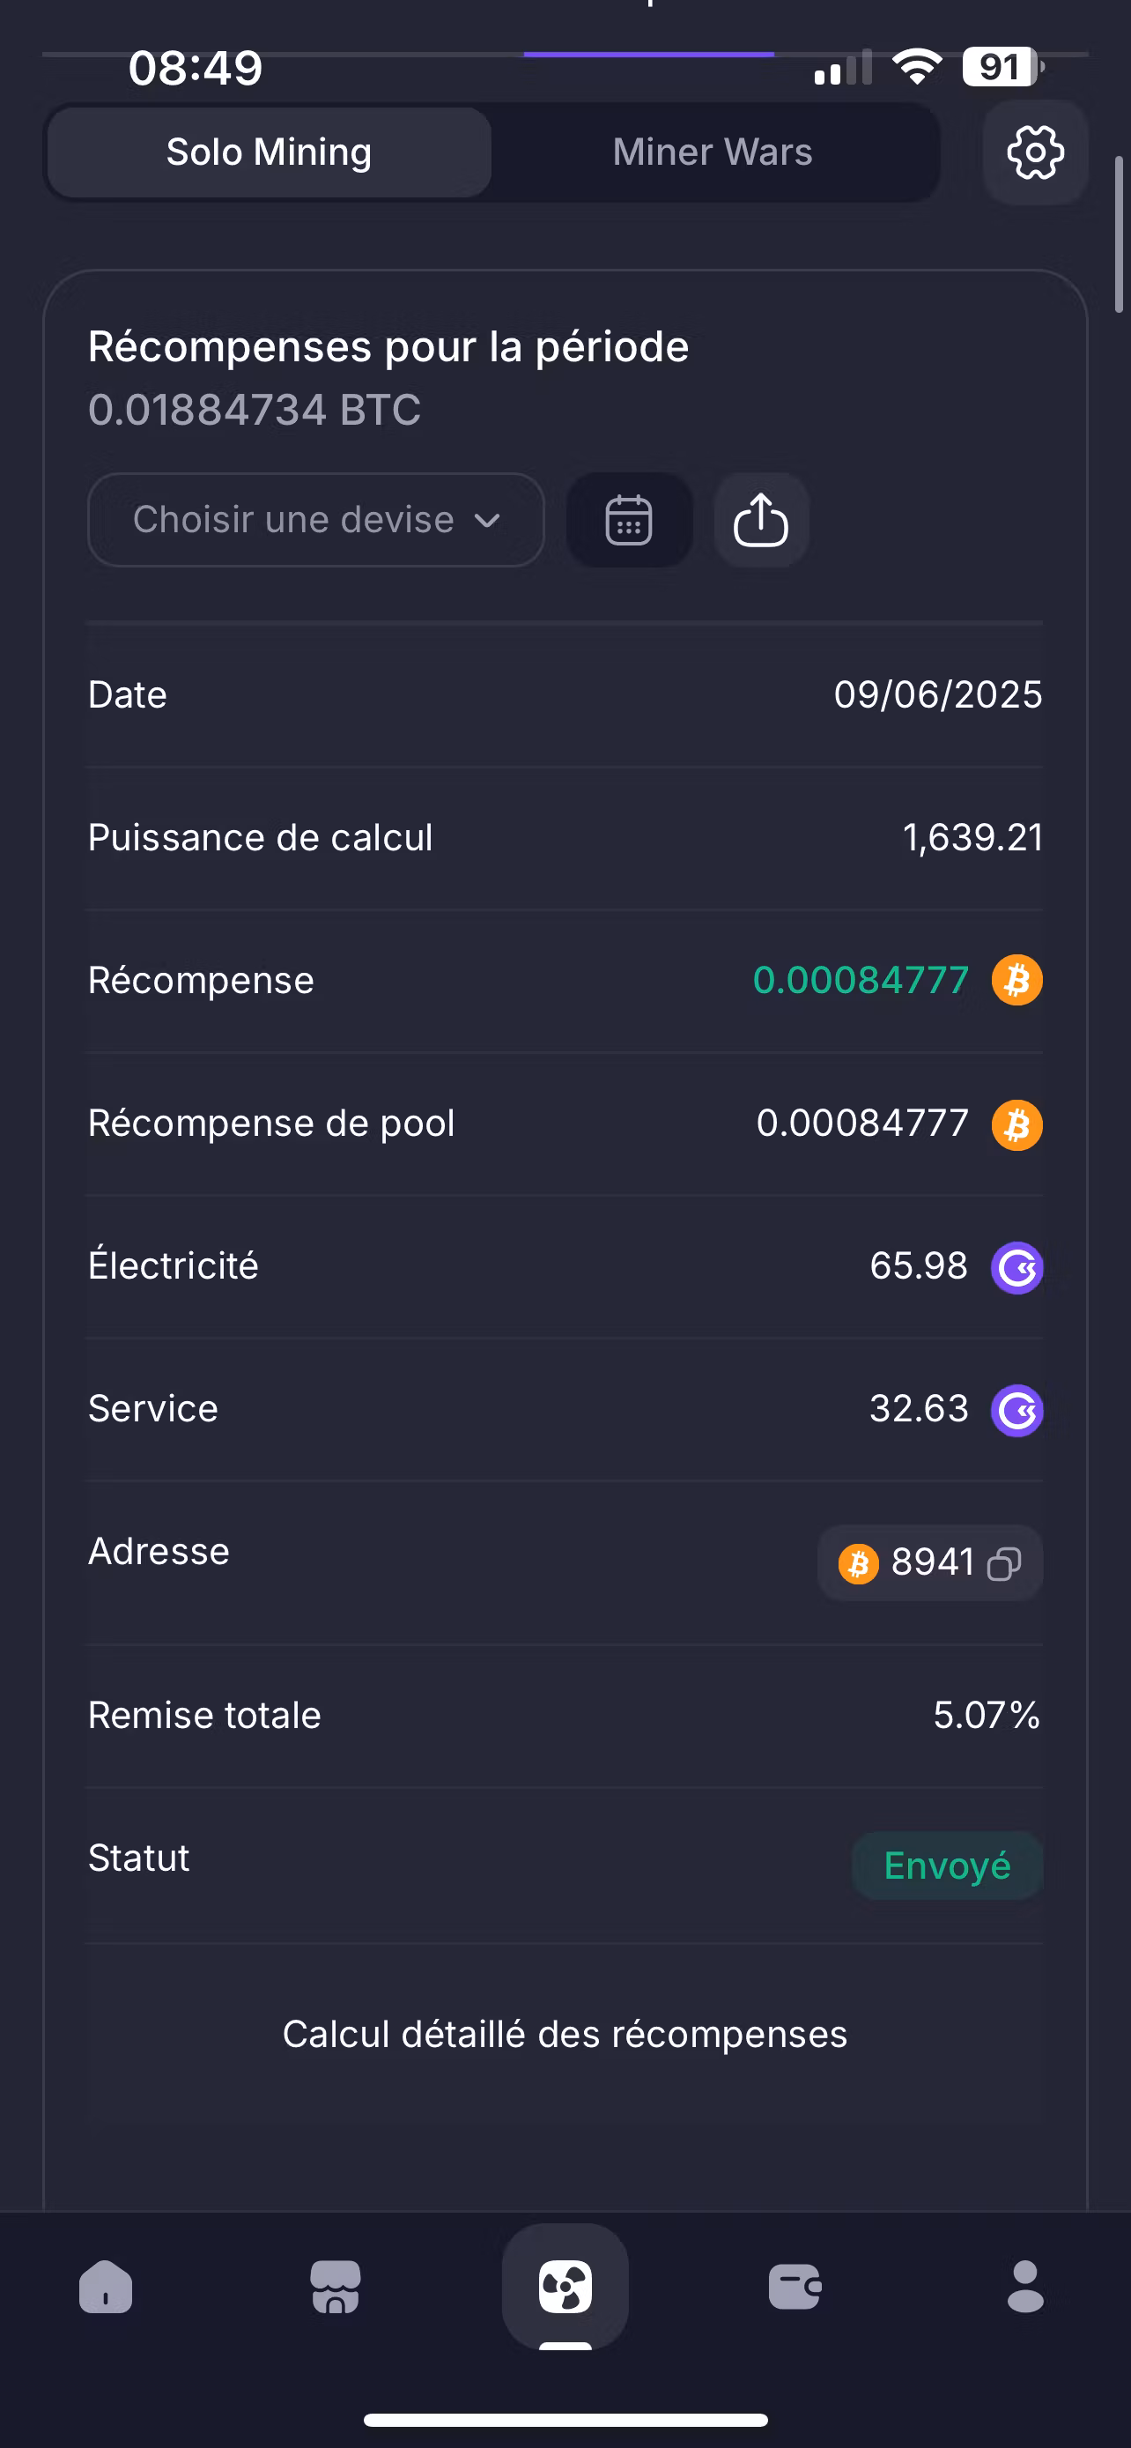Viewport: 1131px width, 2448px height.
Task: Open the wallet icon in bottom bar
Action: [x=795, y=2287]
